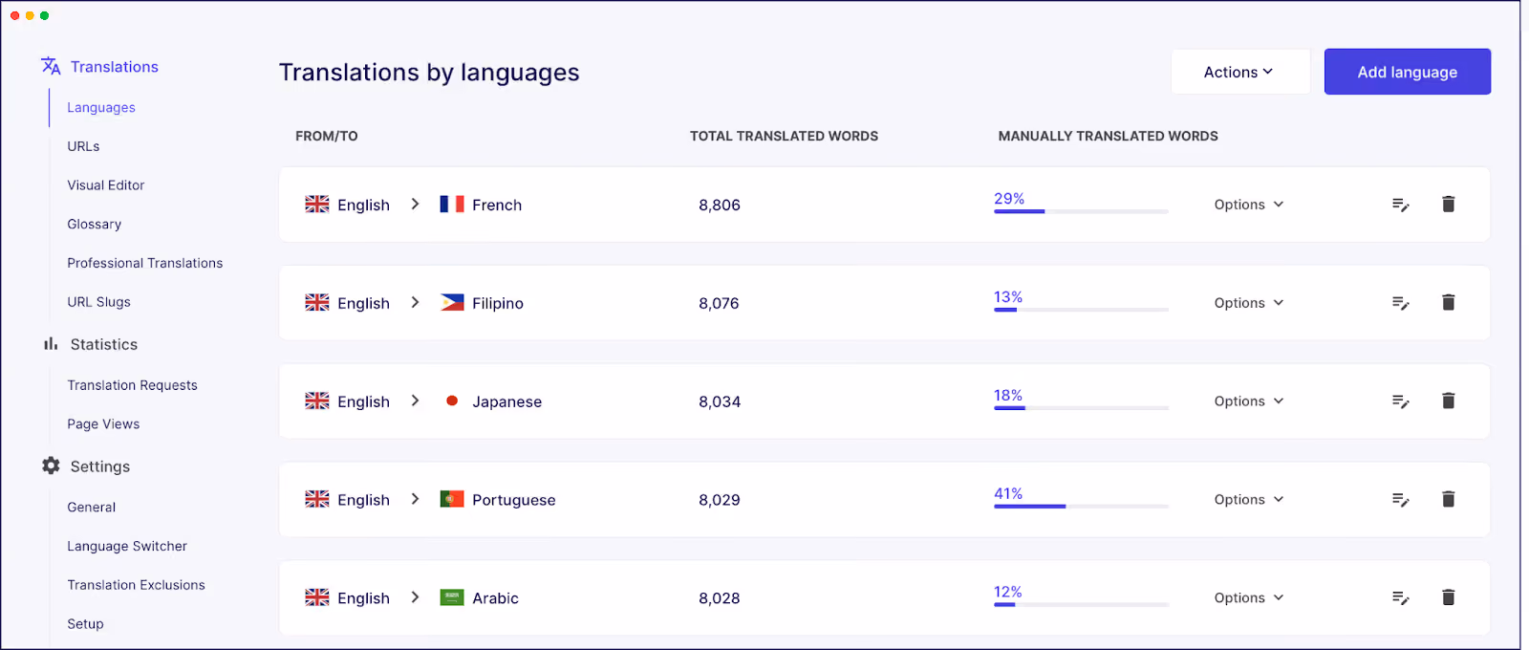The height and width of the screenshot is (650, 1529).
Task: Open the Visual Editor menu item
Action: pyautogui.click(x=106, y=185)
